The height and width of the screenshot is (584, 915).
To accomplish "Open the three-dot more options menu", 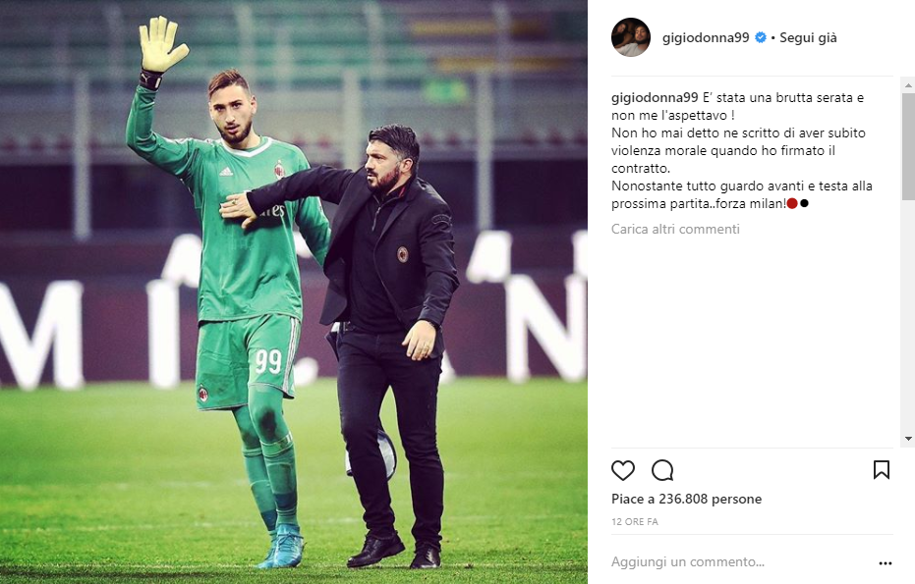I will [886, 563].
